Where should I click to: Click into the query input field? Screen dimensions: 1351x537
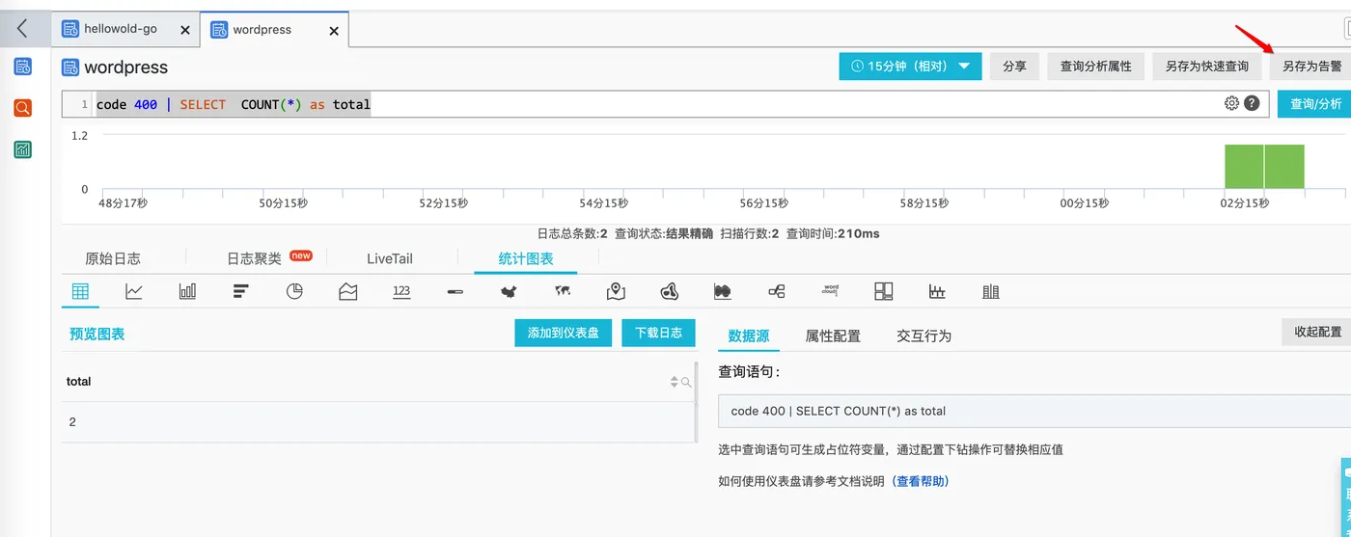666,104
